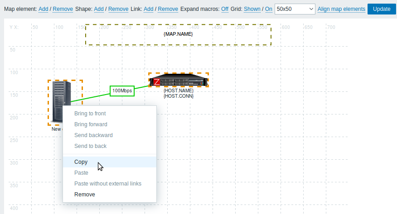Viewport: 397px width, 214px height.
Task: Choose Copy from the context menu
Action: (x=110, y=162)
